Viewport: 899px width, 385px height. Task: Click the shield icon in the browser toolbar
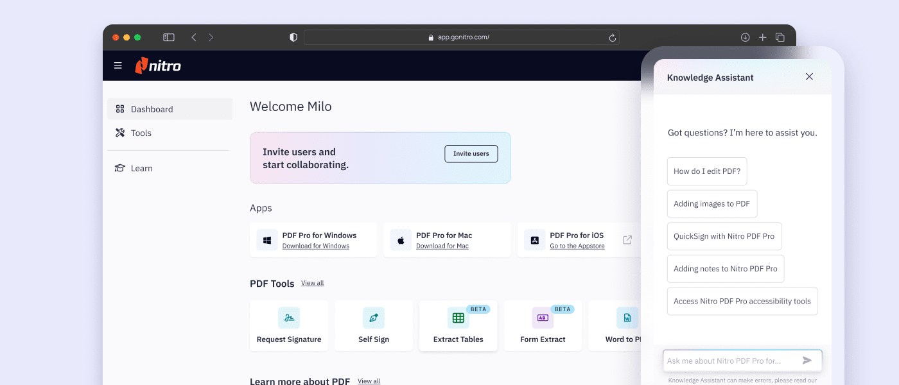[293, 37]
